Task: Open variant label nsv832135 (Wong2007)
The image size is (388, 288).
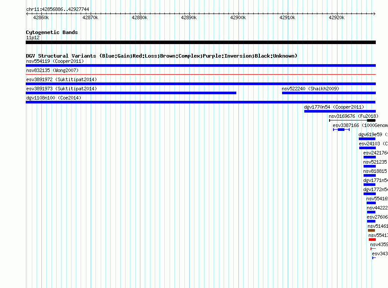Action: 52,70
